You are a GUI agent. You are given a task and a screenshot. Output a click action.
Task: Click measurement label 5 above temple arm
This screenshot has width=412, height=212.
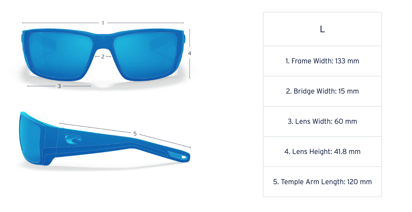coord(135,134)
